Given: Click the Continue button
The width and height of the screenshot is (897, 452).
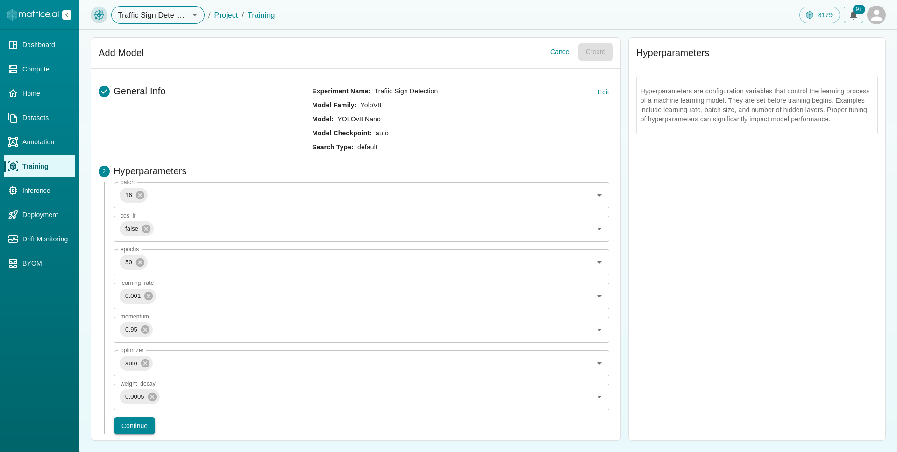Looking at the screenshot, I should coord(135,426).
